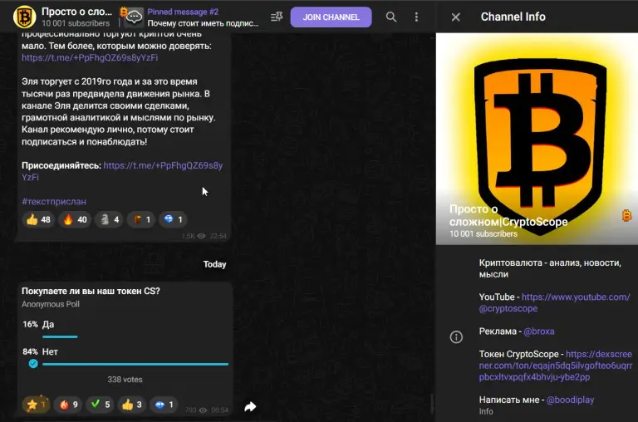
Task: Open the #текстприслан hashtag
Action: (x=54, y=201)
